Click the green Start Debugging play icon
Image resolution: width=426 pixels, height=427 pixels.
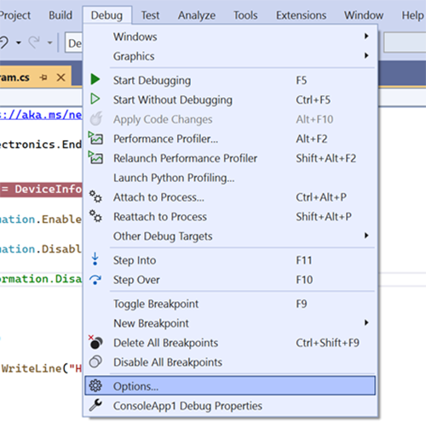click(95, 79)
